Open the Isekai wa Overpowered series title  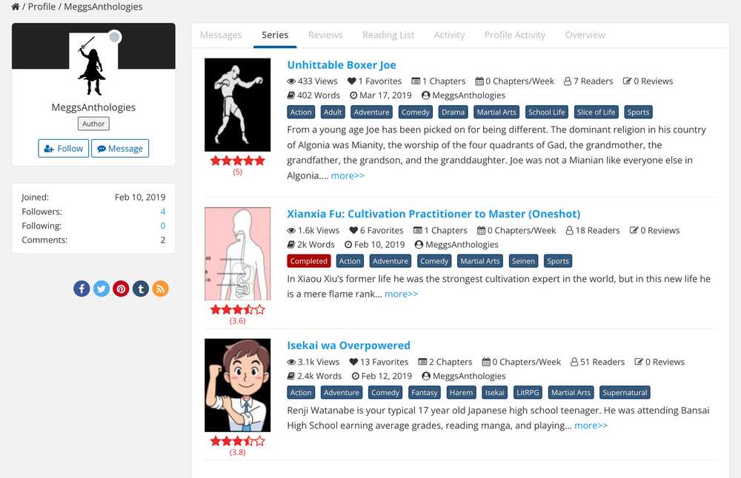pyautogui.click(x=348, y=346)
